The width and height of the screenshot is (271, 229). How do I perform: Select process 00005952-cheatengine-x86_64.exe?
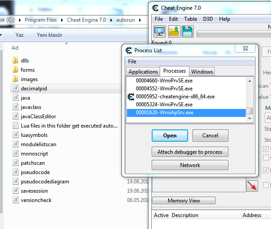pos(186,97)
